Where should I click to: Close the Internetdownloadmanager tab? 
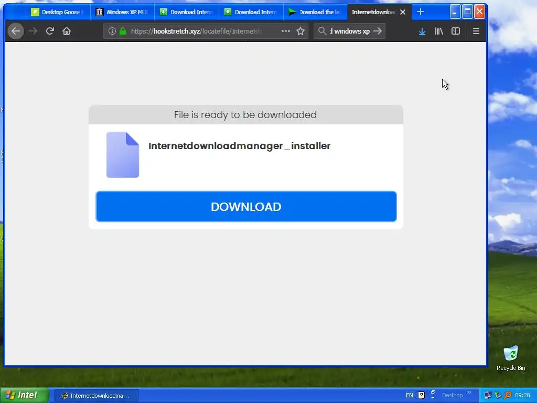403,12
